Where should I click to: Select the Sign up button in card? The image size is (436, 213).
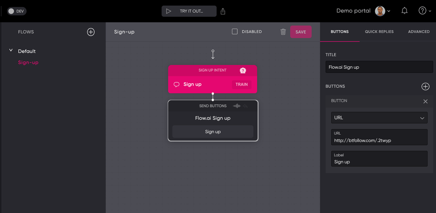pos(213,132)
